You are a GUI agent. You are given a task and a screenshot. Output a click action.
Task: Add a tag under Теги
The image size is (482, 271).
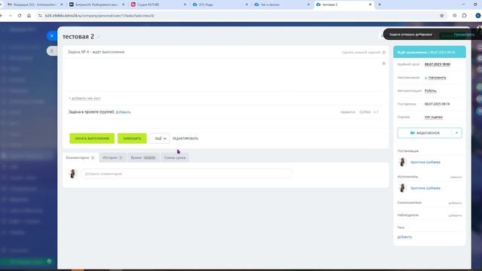tap(404, 237)
